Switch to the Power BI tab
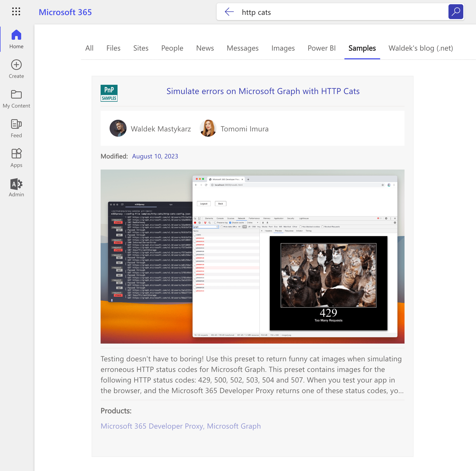This screenshot has height=471, width=476. tap(322, 48)
